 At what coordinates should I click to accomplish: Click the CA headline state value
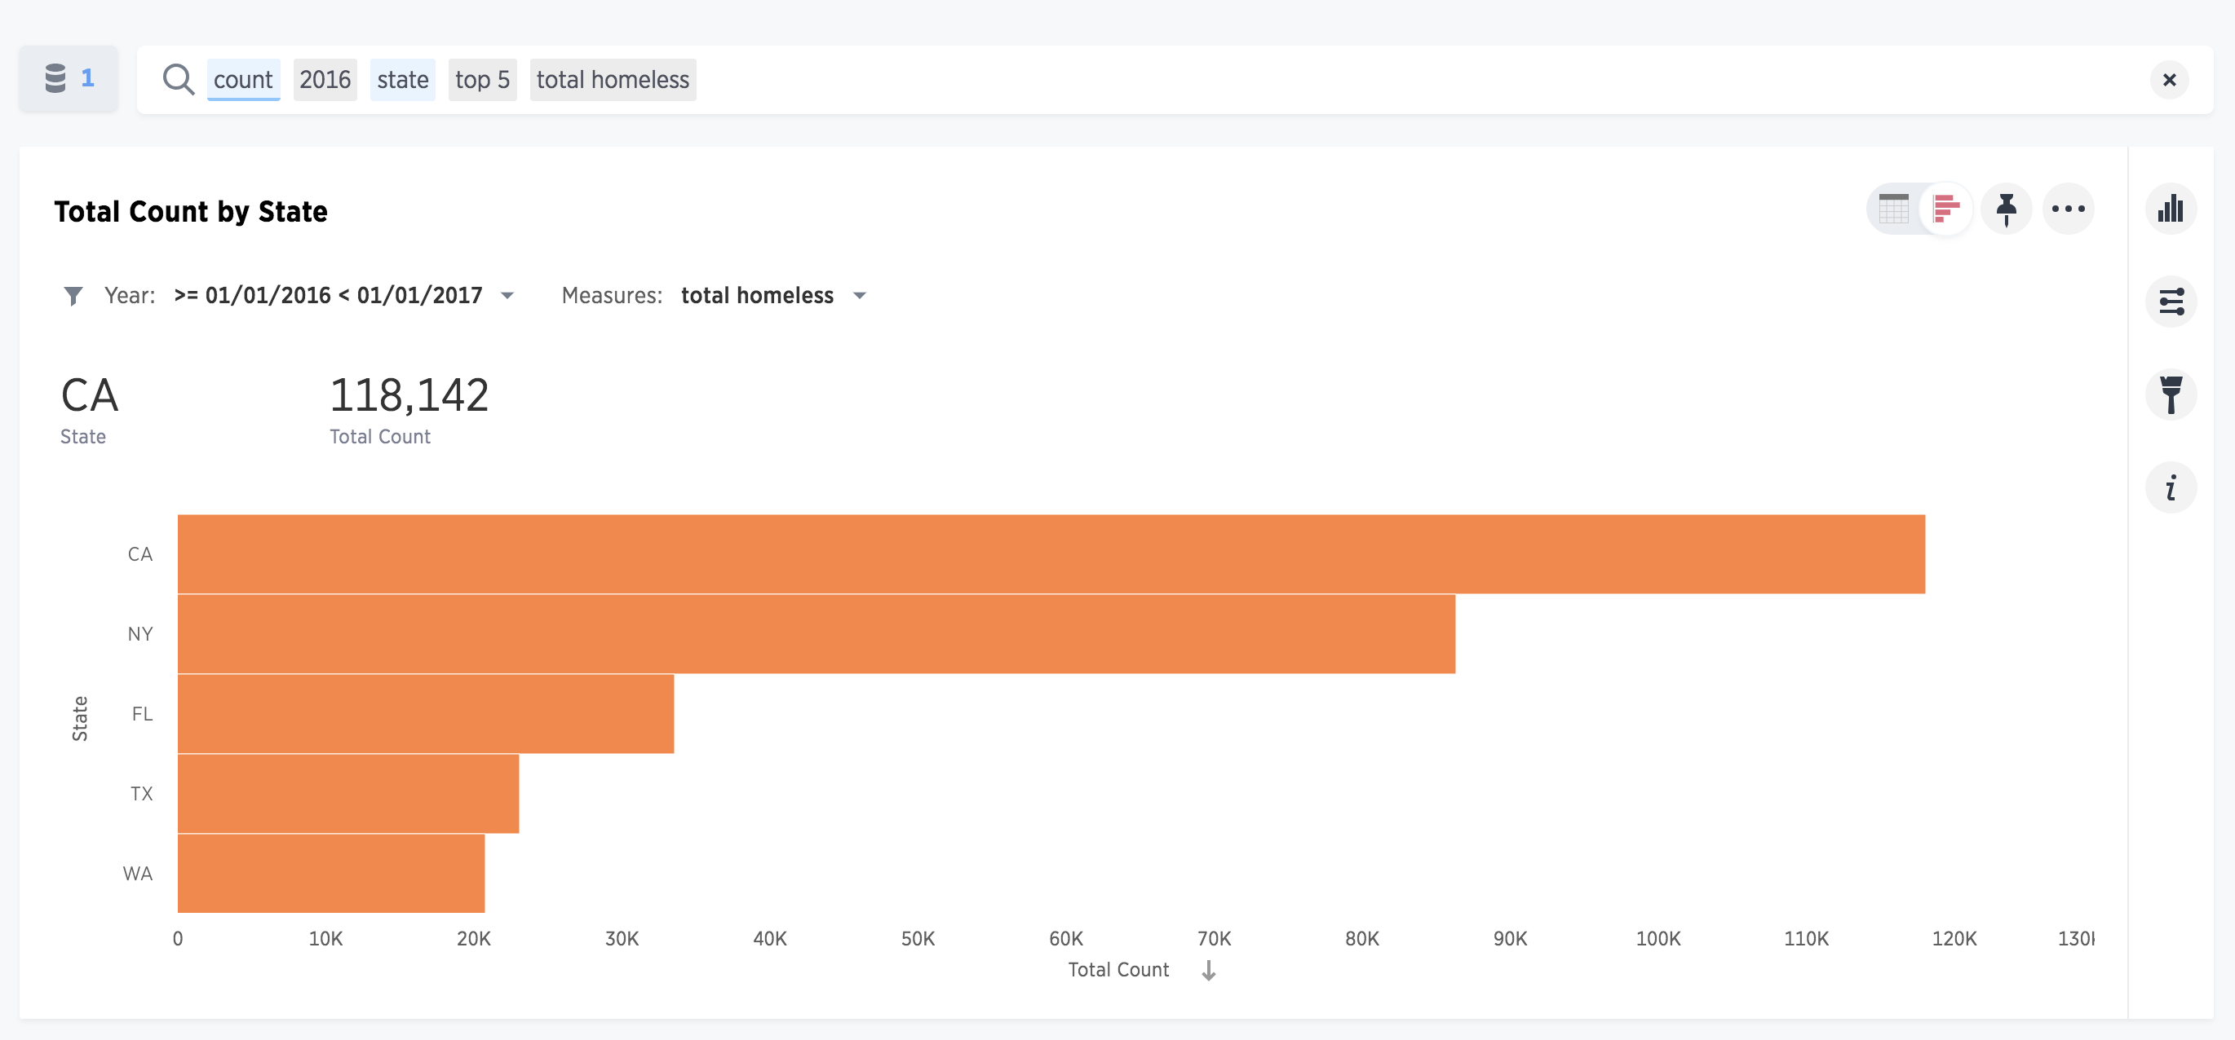coord(90,395)
